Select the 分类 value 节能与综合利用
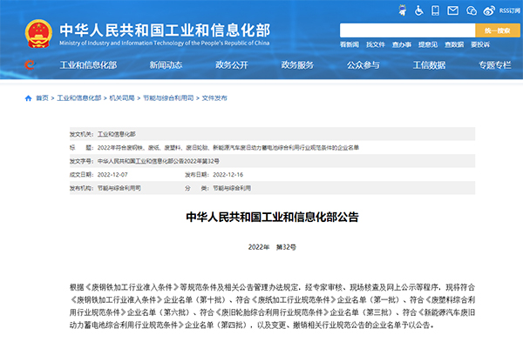 232,188
